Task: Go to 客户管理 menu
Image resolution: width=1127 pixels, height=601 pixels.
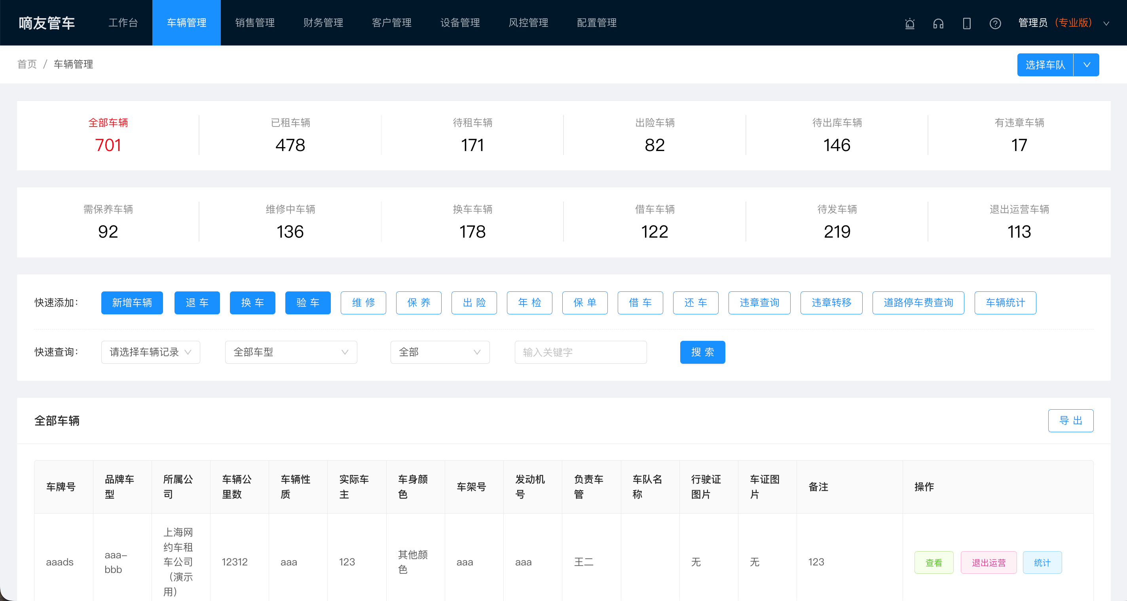Action: click(x=392, y=23)
